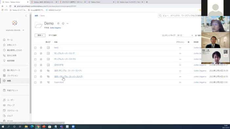Click the Tableau logo in the sidebar

pos(15,23)
